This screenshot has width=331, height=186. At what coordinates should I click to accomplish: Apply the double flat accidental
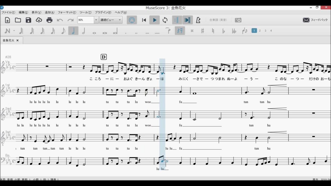click(234, 31)
